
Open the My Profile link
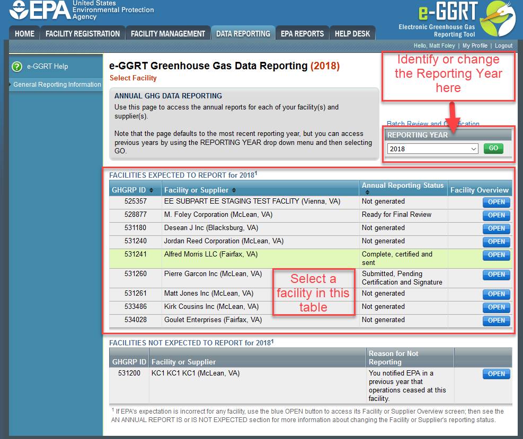475,45
